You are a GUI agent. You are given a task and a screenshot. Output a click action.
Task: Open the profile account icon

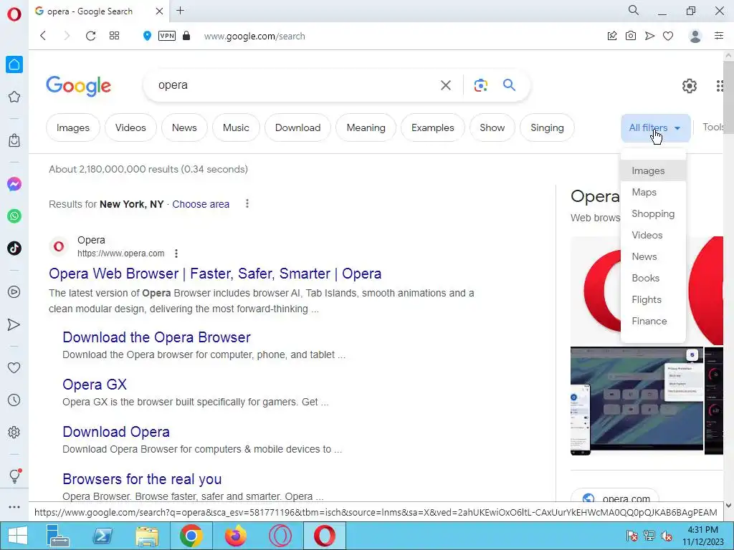(x=695, y=36)
